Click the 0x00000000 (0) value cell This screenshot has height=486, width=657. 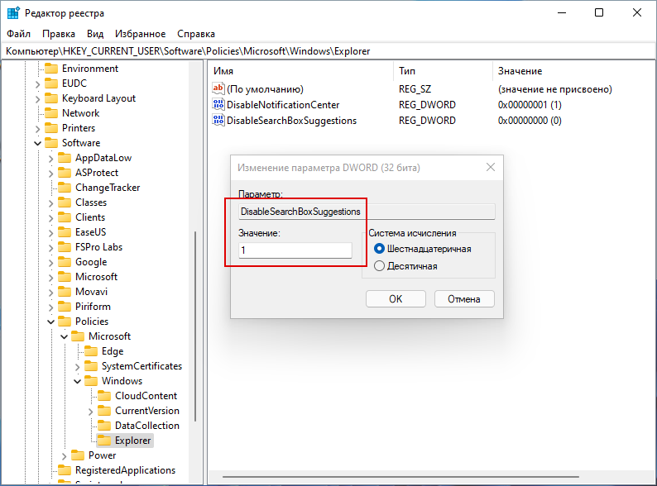point(530,121)
